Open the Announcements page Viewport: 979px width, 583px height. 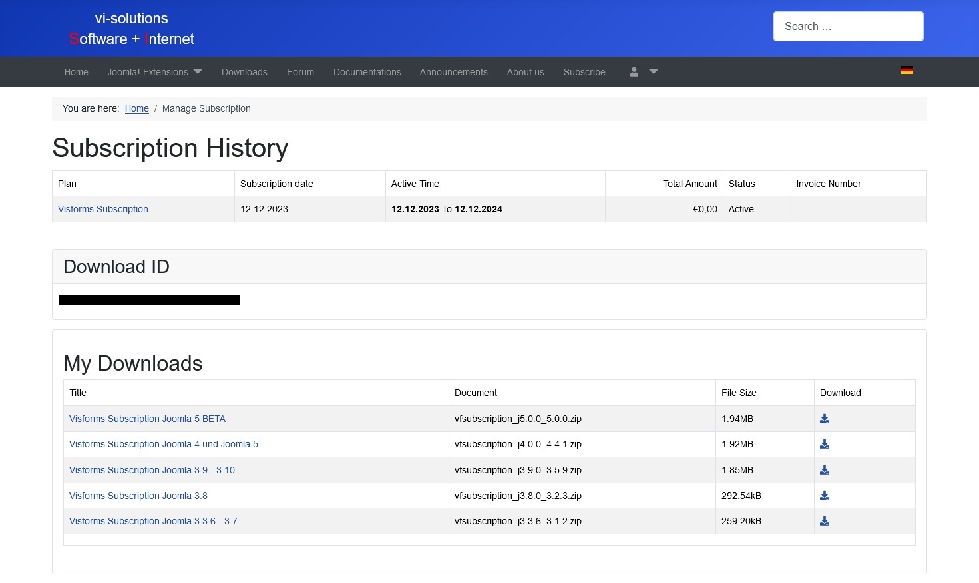453,72
